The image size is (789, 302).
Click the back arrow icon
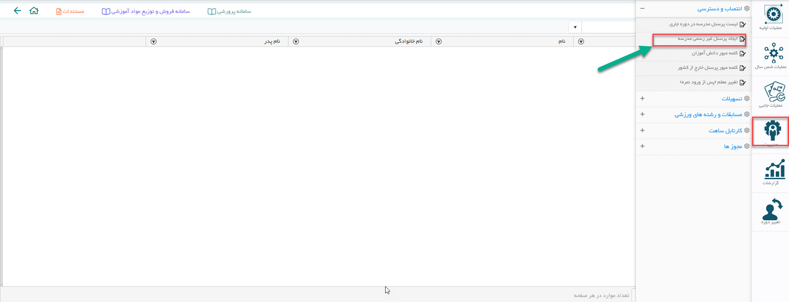point(17,11)
